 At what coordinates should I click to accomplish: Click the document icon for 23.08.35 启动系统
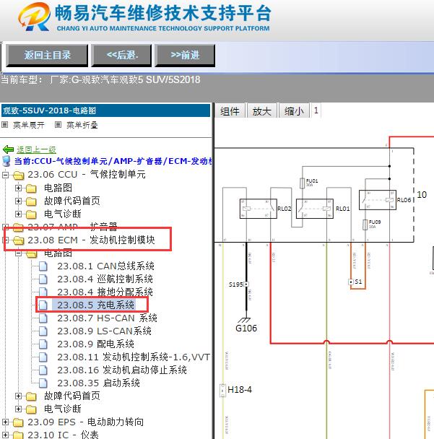tap(43, 383)
